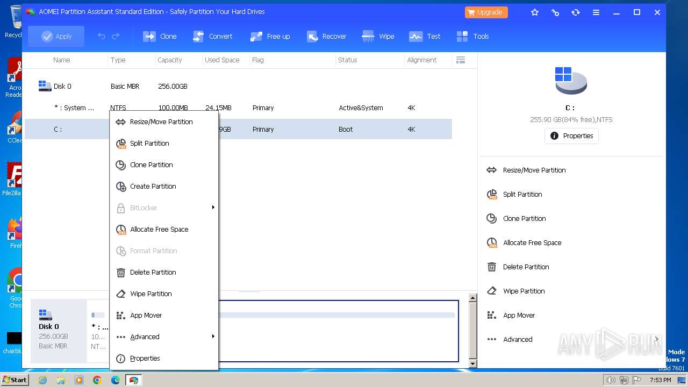The image size is (688, 387).
Task: Open the Test tool in toolbar
Action: [425, 37]
